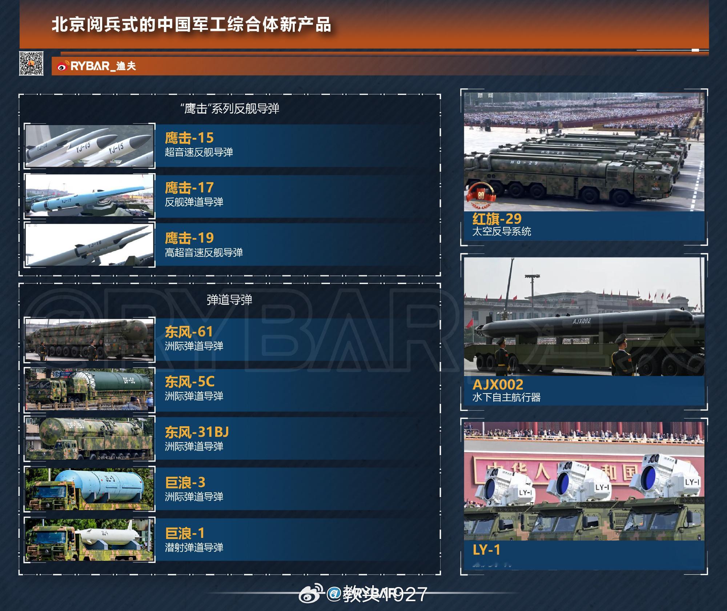The height and width of the screenshot is (611, 727).
Task: Click the 80th anniversary emblem on 红旗-29 photo
Action: click(x=481, y=196)
